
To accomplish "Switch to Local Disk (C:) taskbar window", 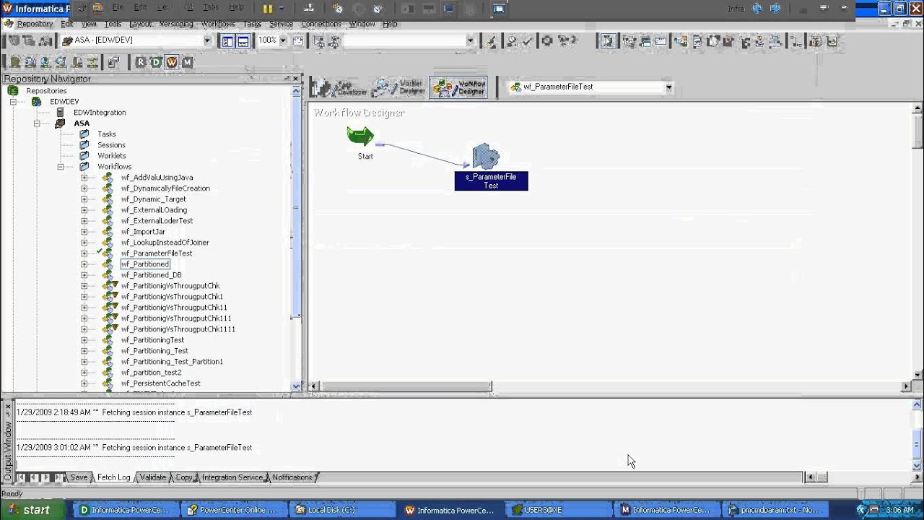I will [x=342, y=510].
